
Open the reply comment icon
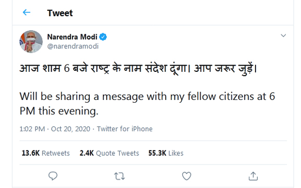click(53, 176)
